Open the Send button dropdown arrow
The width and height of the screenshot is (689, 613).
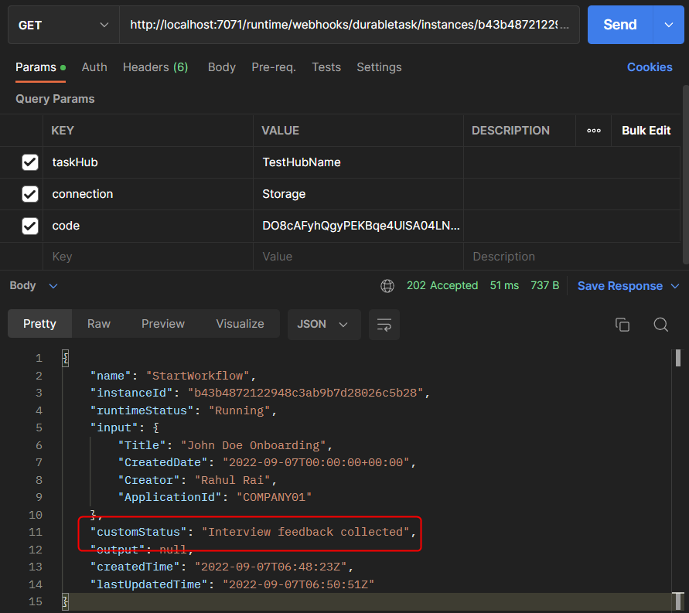[669, 25]
